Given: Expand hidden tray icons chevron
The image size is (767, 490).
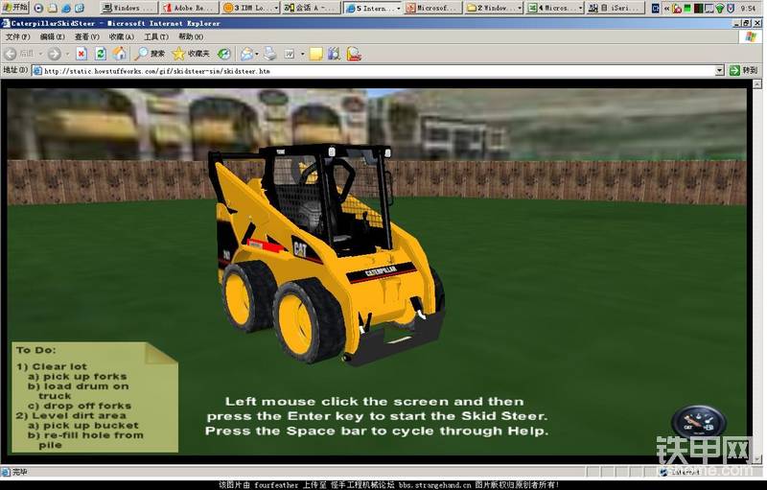Looking at the screenshot, I should tap(666, 8).
